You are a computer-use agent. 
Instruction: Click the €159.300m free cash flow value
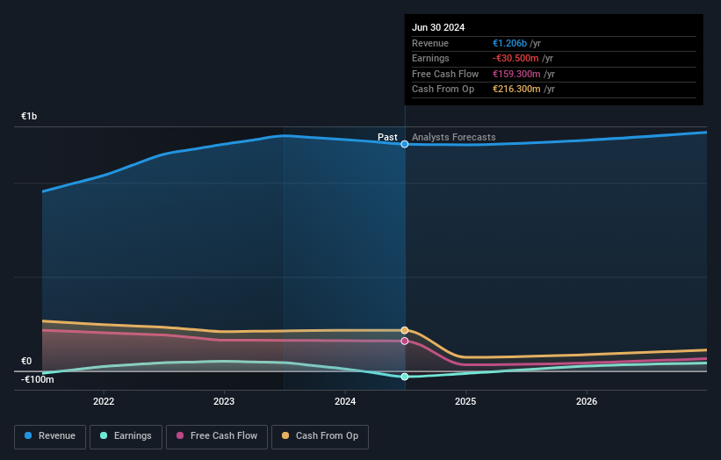click(x=516, y=74)
